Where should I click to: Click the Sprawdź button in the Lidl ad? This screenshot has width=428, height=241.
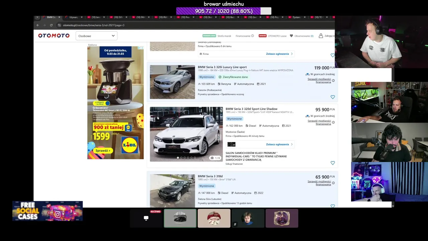[103, 151]
